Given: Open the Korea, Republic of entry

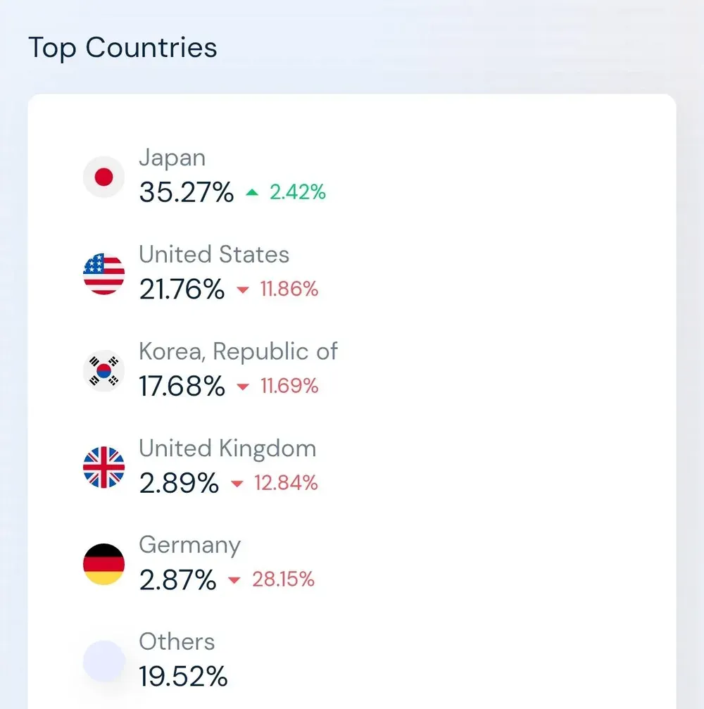Looking at the screenshot, I should [238, 351].
